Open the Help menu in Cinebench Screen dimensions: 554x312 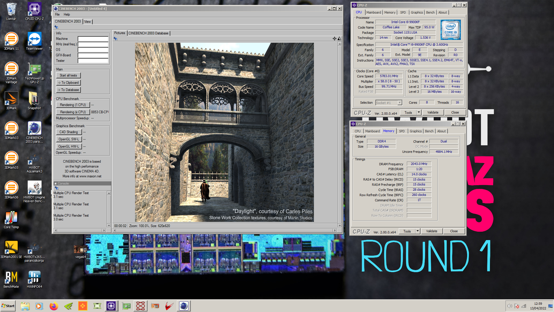pyautogui.click(x=67, y=14)
